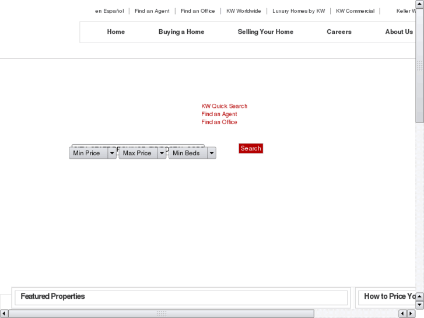Click the page vertical scrollbar thumb
The width and height of the screenshot is (424, 318).
tap(420, 65)
